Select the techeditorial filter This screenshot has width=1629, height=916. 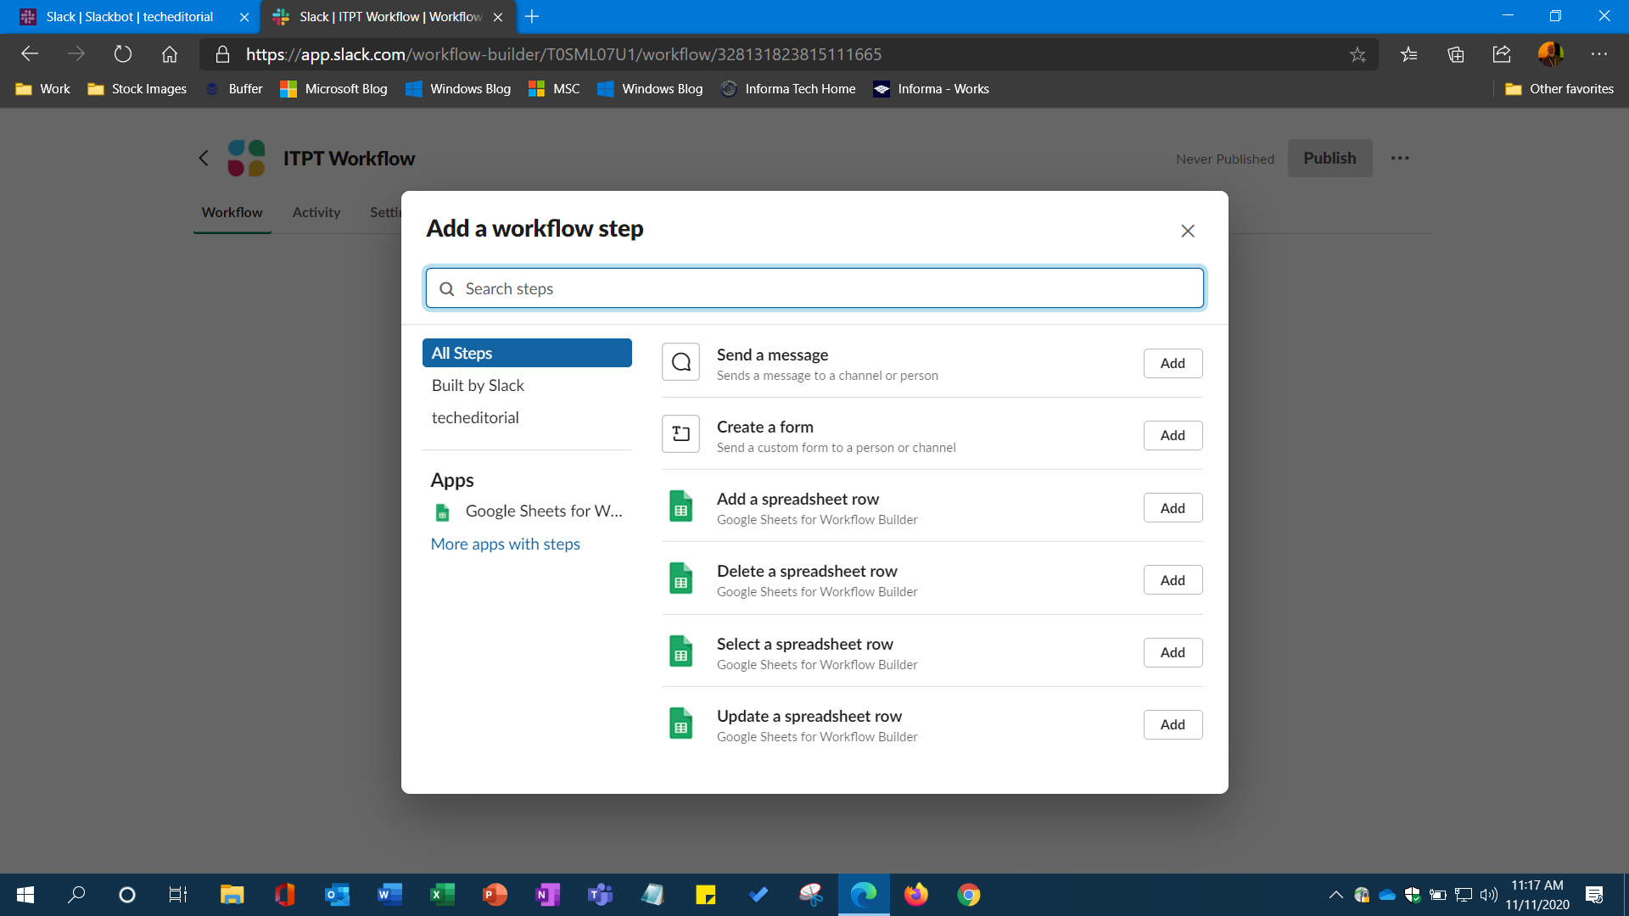pyautogui.click(x=475, y=417)
